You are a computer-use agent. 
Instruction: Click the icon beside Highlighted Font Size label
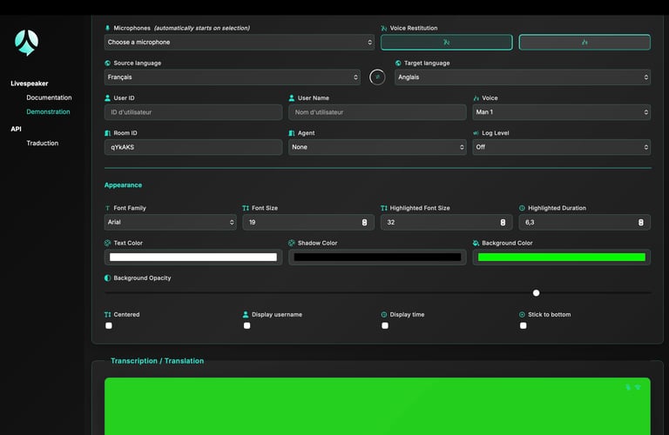[x=384, y=208]
